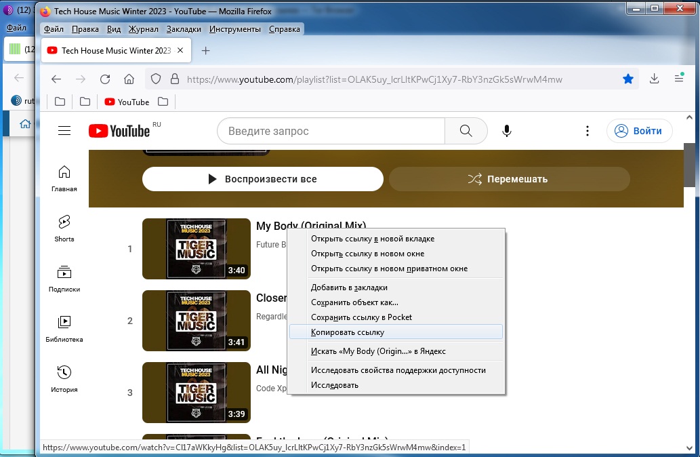Open the Firefox downloads panel arrow
The image size is (700, 457).
pyautogui.click(x=654, y=79)
